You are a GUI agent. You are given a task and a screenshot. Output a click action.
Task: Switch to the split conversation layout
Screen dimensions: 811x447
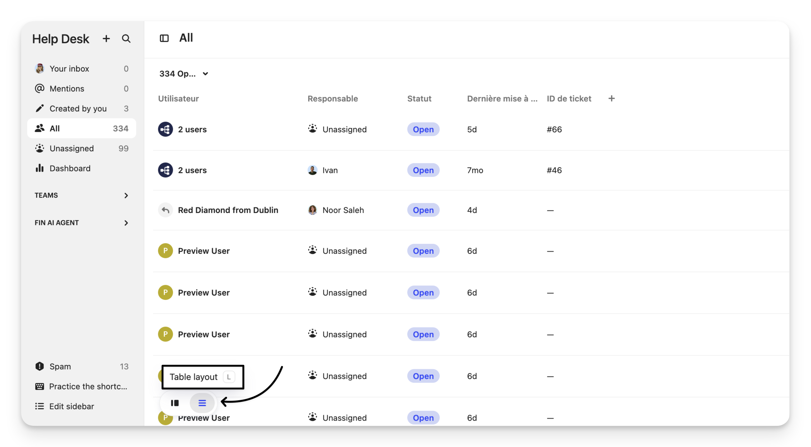click(175, 403)
